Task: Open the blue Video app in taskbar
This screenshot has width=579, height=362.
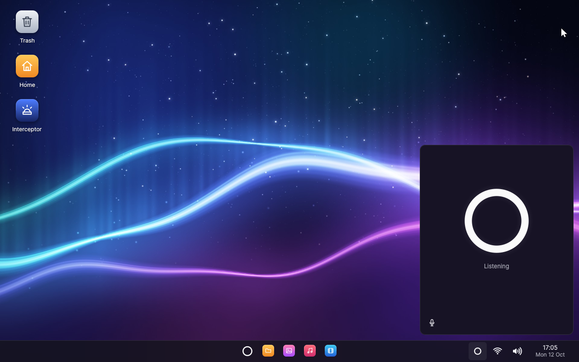Action: point(331,351)
